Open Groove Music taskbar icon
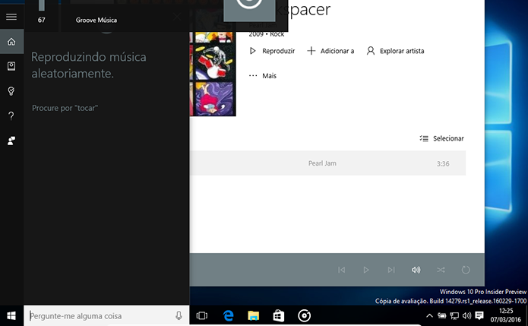 [x=304, y=315]
